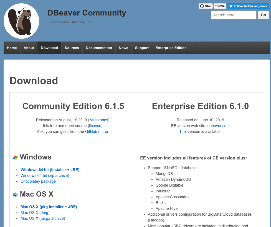The image size is (271, 227).
Task: Open the News menu item
Action: click(x=123, y=48)
